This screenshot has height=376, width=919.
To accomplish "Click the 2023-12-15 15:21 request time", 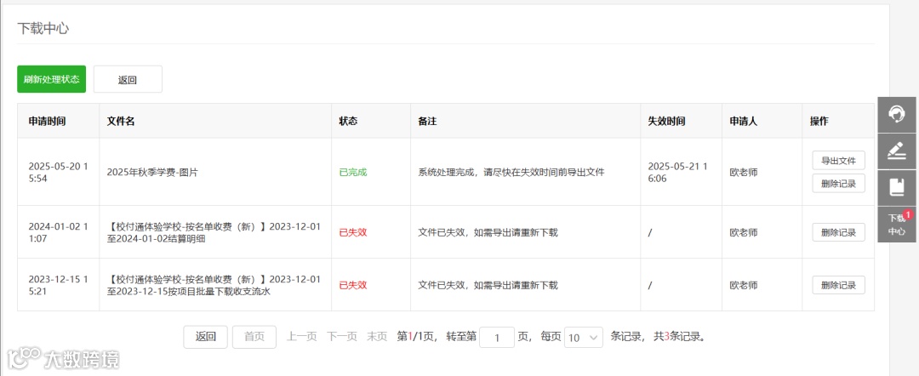I will [x=58, y=285].
